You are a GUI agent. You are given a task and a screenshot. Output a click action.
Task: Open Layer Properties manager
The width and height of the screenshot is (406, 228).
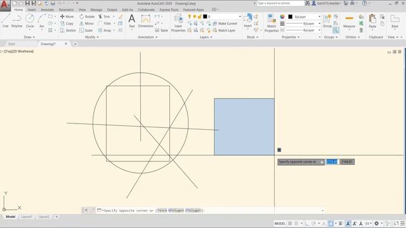click(178, 23)
